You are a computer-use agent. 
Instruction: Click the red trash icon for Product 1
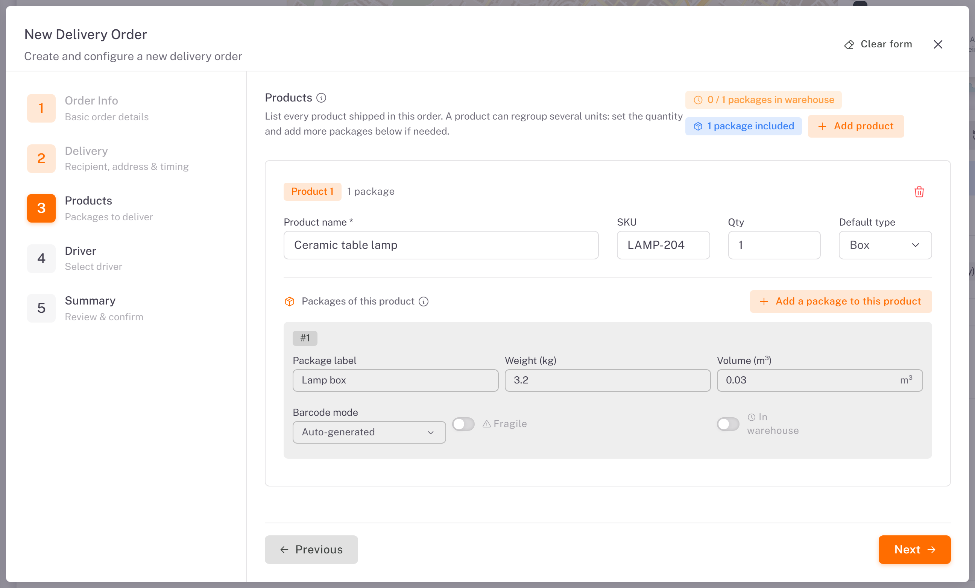(919, 192)
